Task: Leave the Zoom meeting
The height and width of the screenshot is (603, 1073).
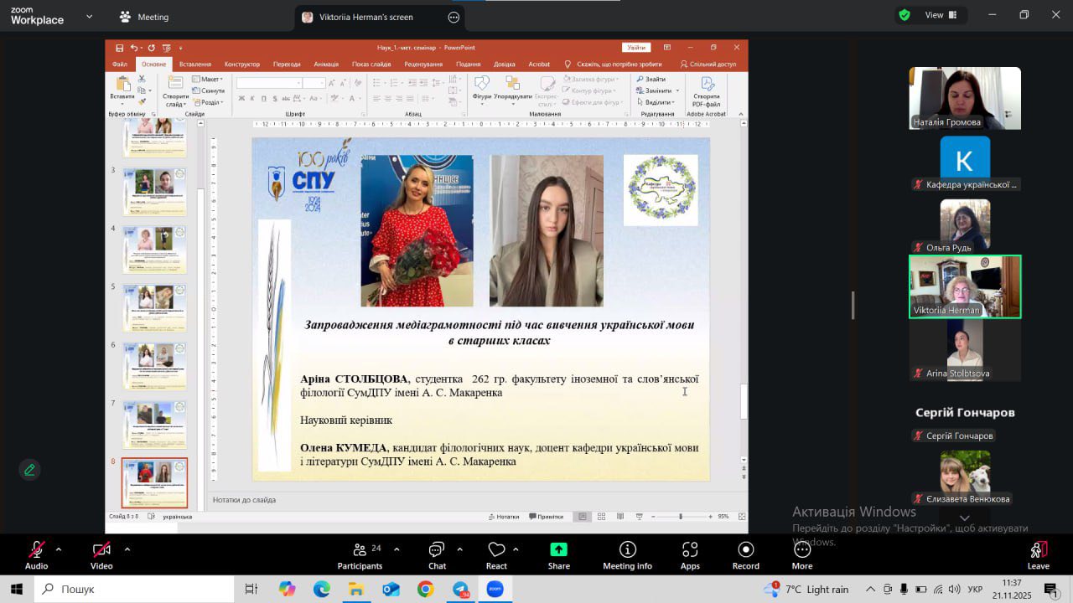Action: click(x=1038, y=554)
